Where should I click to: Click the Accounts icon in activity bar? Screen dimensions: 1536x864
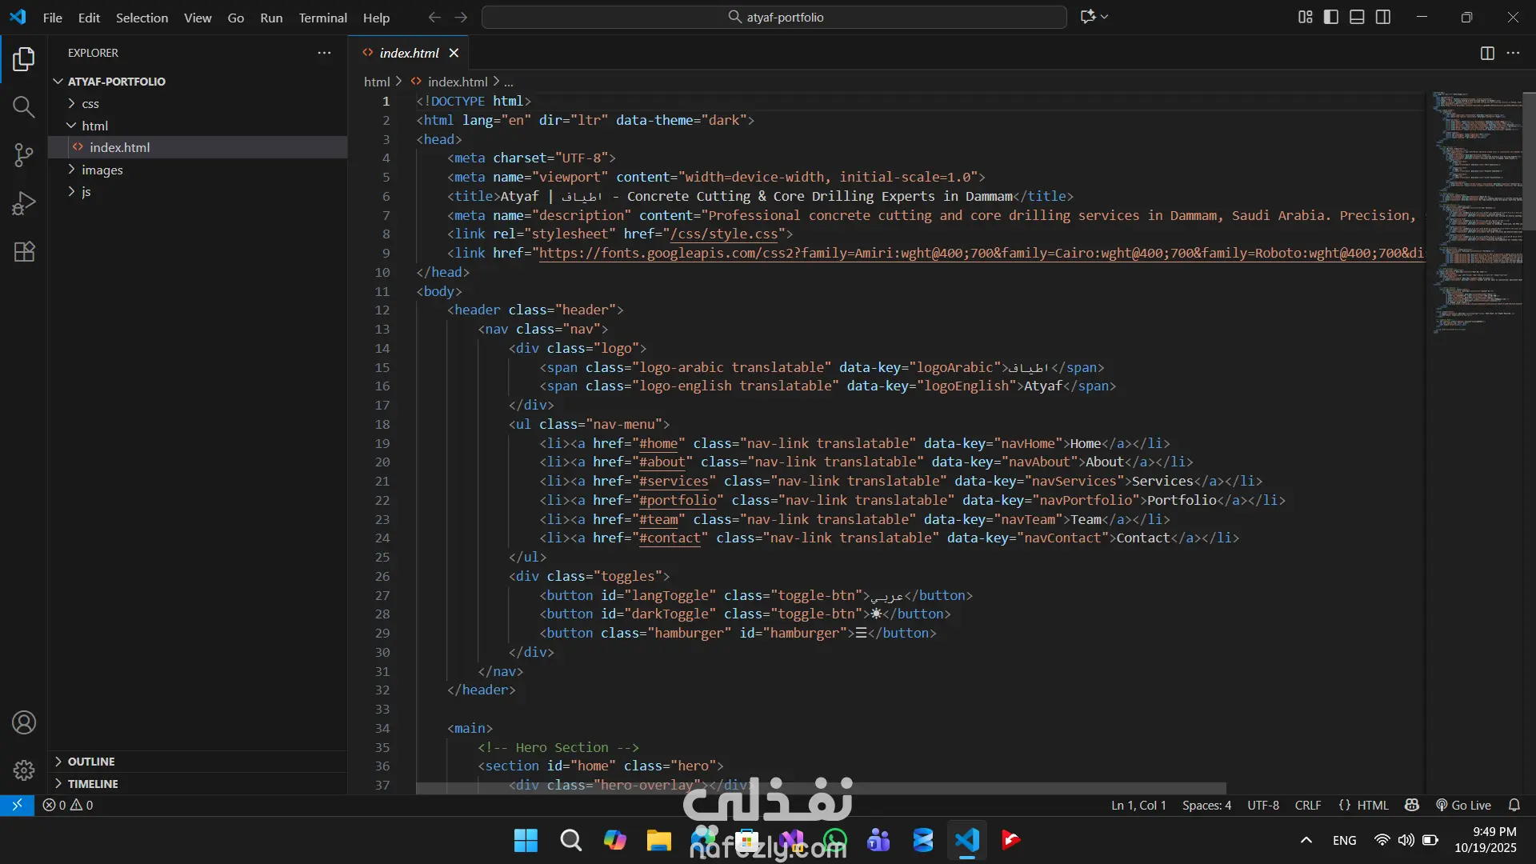tap(24, 722)
